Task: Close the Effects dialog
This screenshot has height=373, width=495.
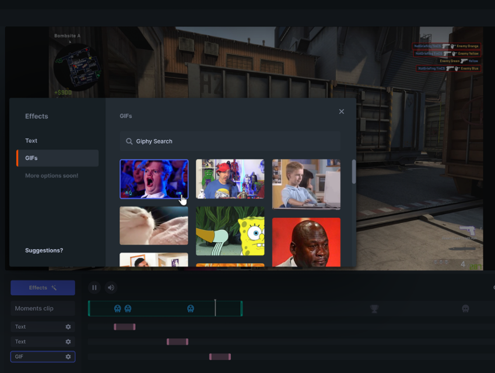Action: coord(342,112)
